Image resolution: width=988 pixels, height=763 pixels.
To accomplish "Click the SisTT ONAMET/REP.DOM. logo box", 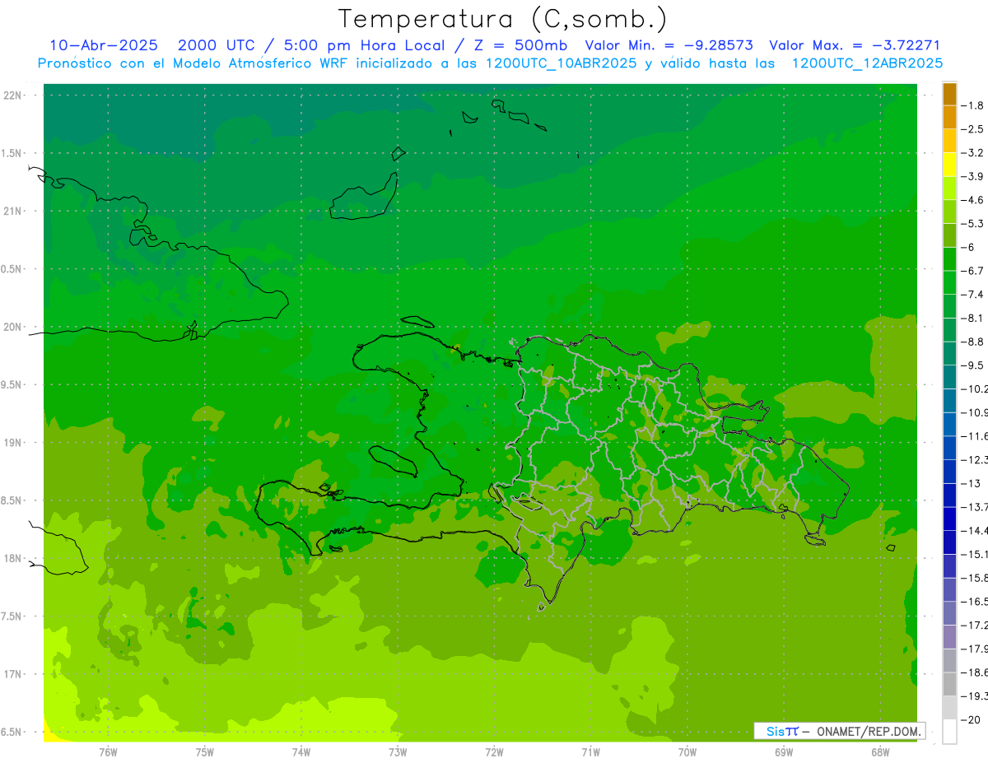I will point(839,731).
